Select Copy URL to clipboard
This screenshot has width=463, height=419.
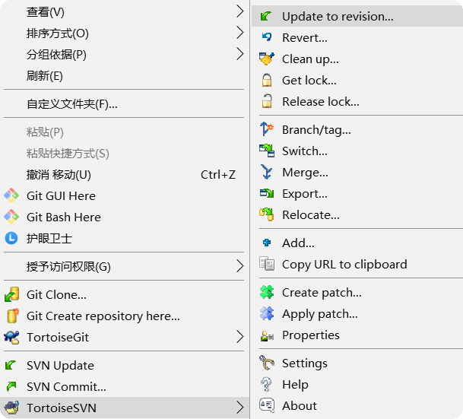[344, 264]
